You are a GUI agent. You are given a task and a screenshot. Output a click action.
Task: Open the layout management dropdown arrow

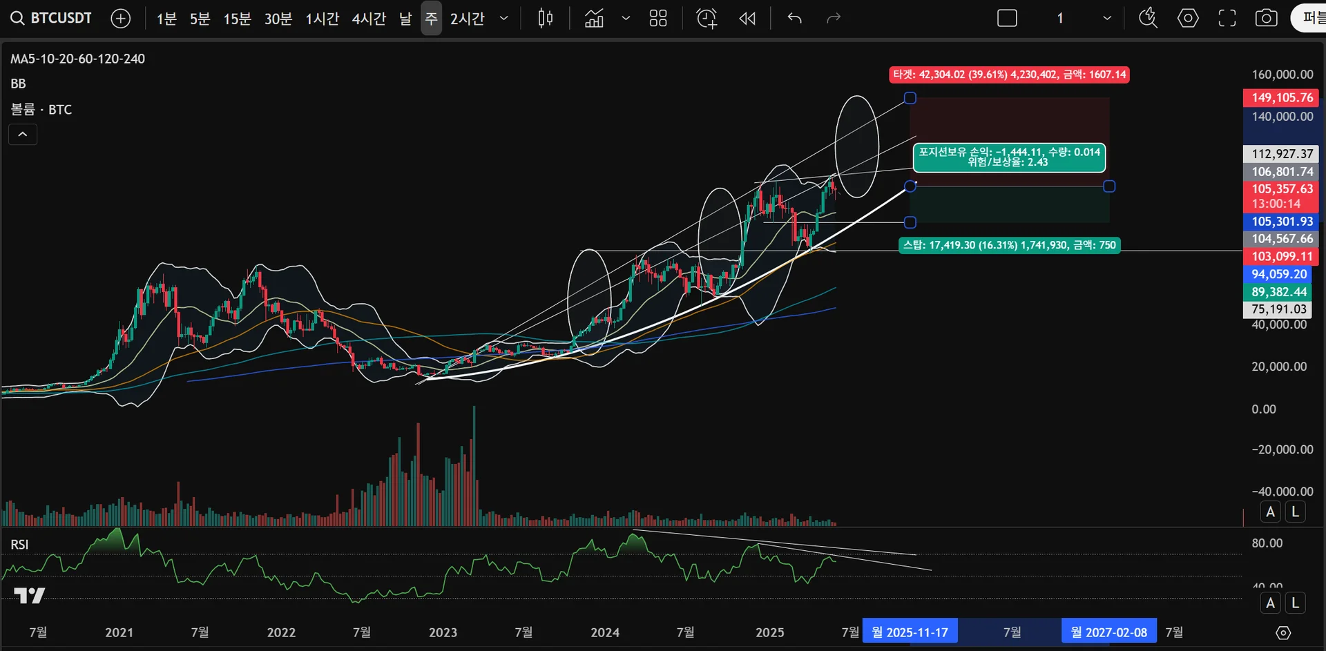click(x=1107, y=19)
